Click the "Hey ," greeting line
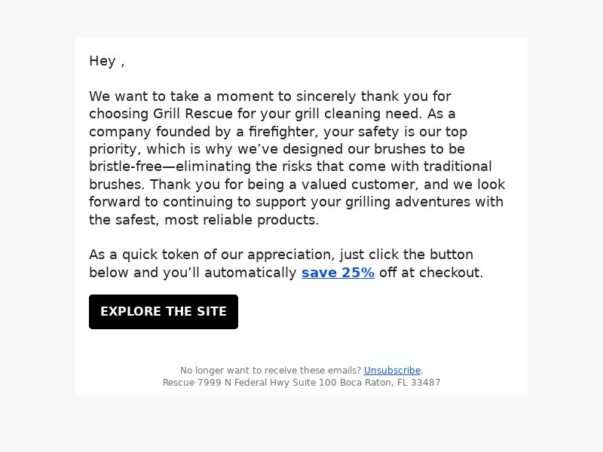This screenshot has width=603, height=452. [x=107, y=61]
